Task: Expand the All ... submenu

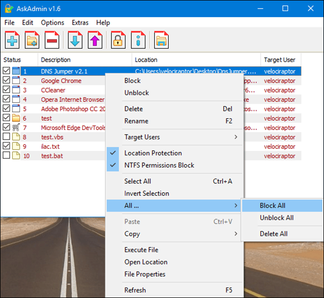Action: 174,205
